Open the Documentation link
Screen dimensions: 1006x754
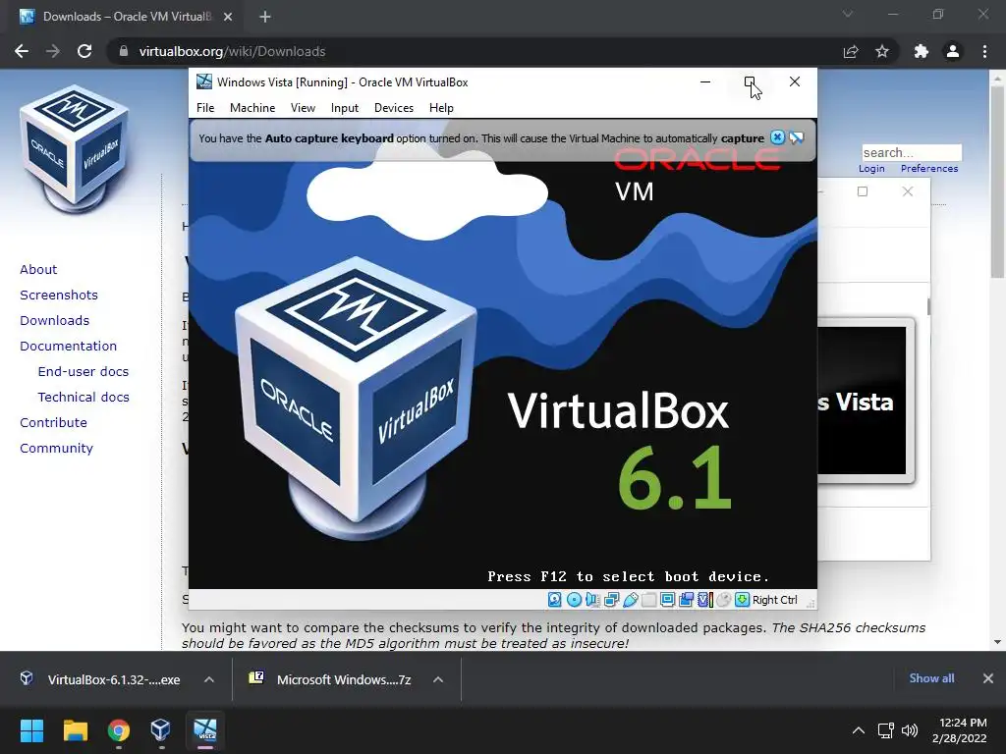69,347
